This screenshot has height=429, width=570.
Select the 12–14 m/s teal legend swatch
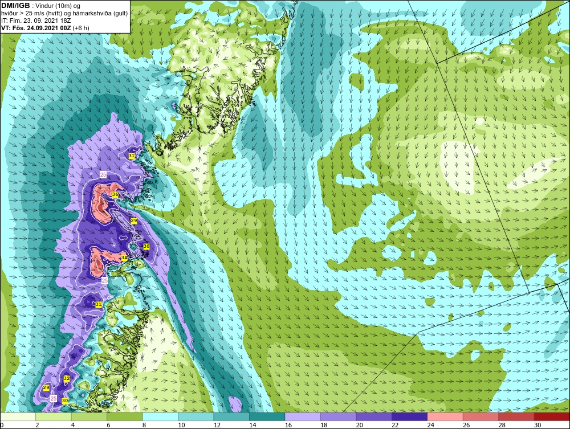[x=231, y=416]
